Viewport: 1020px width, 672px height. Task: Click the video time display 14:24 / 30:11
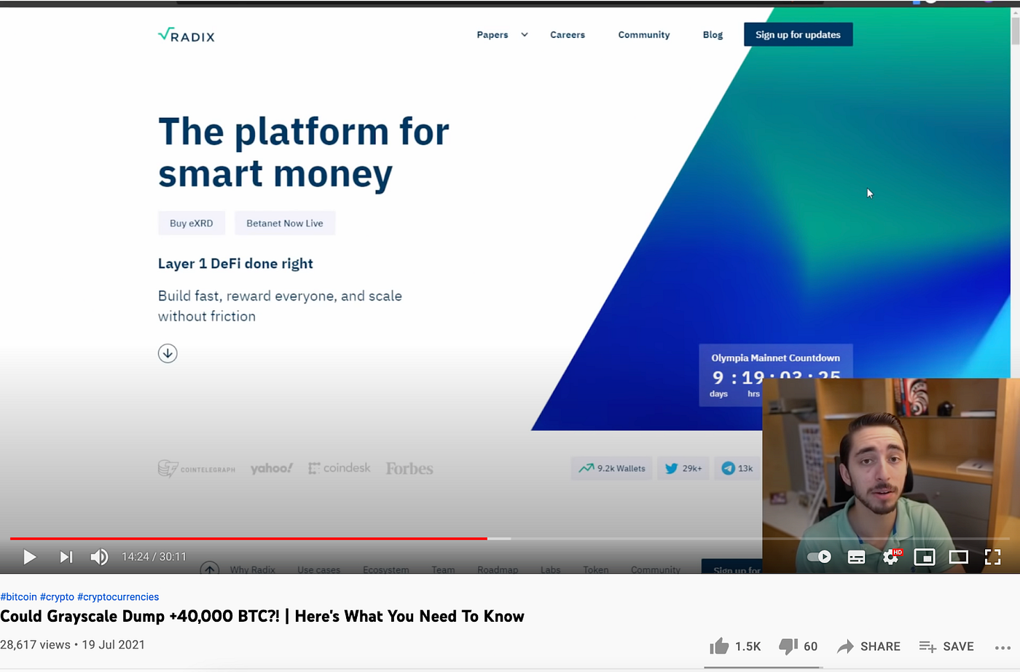click(154, 557)
